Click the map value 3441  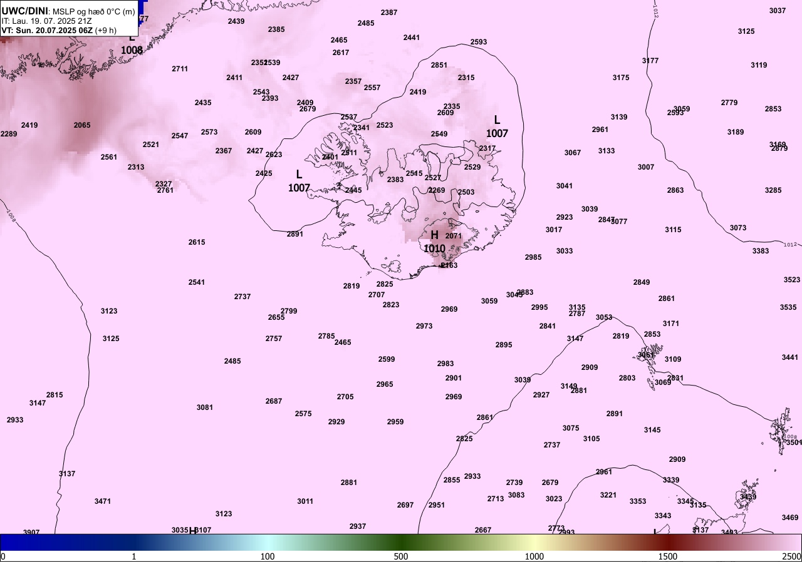790,357
